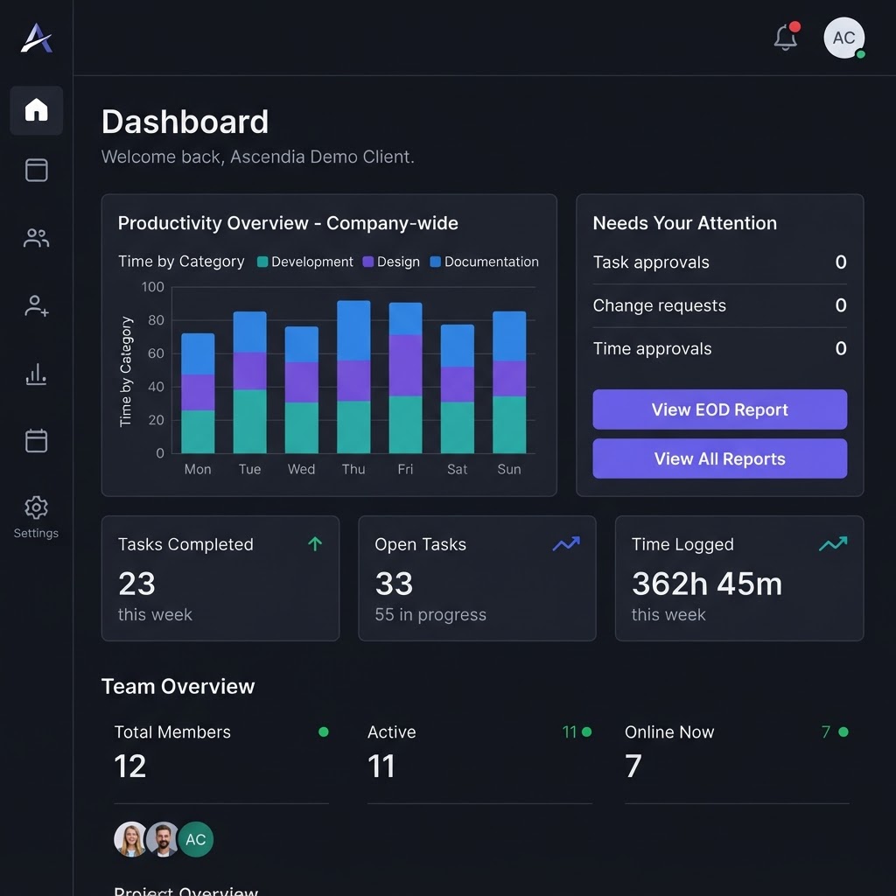Click the "362h 45m" value
Image resolution: width=896 pixels, height=896 pixels.
[x=707, y=584]
